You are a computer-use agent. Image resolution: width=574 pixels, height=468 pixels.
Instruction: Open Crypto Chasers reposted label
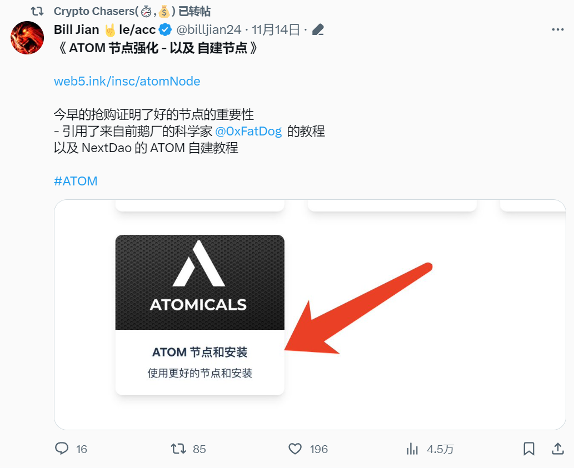[132, 11]
